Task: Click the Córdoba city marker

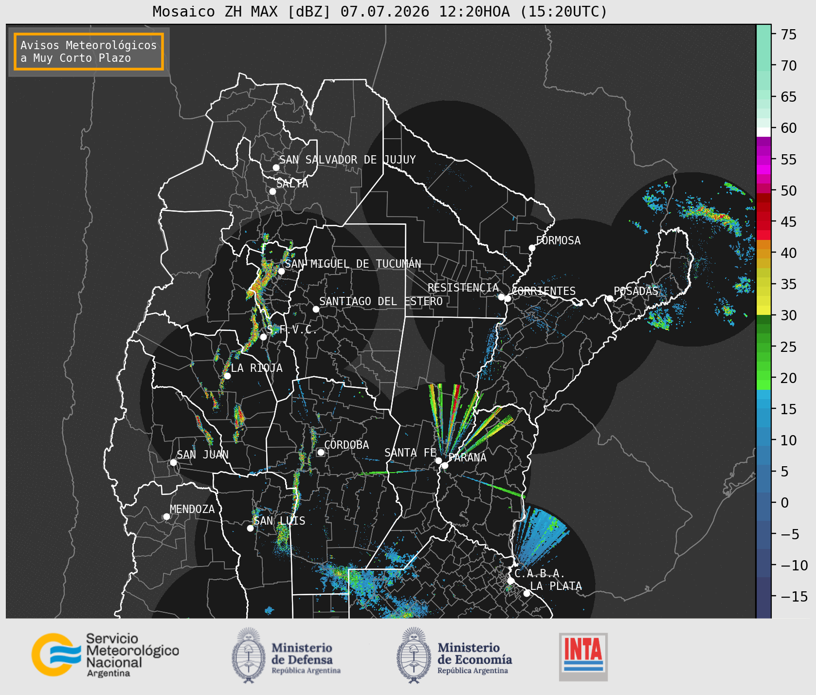Action: click(321, 452)
